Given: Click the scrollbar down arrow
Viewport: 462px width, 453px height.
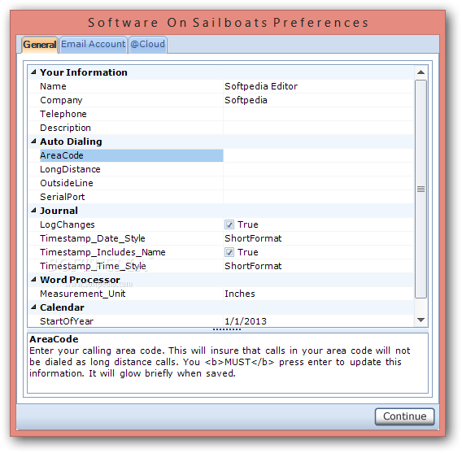Looking at the screenshot, I should (421, 320).
